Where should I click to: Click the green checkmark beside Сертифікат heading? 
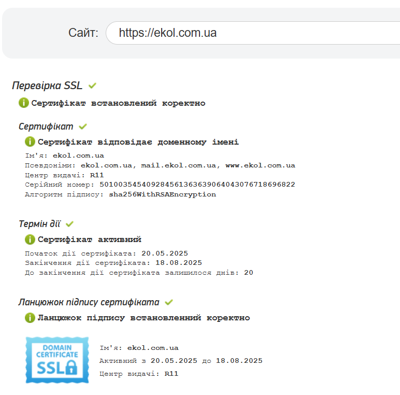click(83, 126)
